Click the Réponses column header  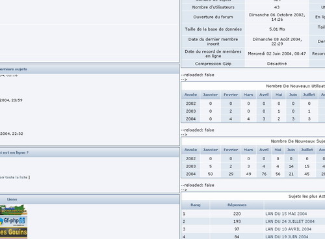(237, 205)
